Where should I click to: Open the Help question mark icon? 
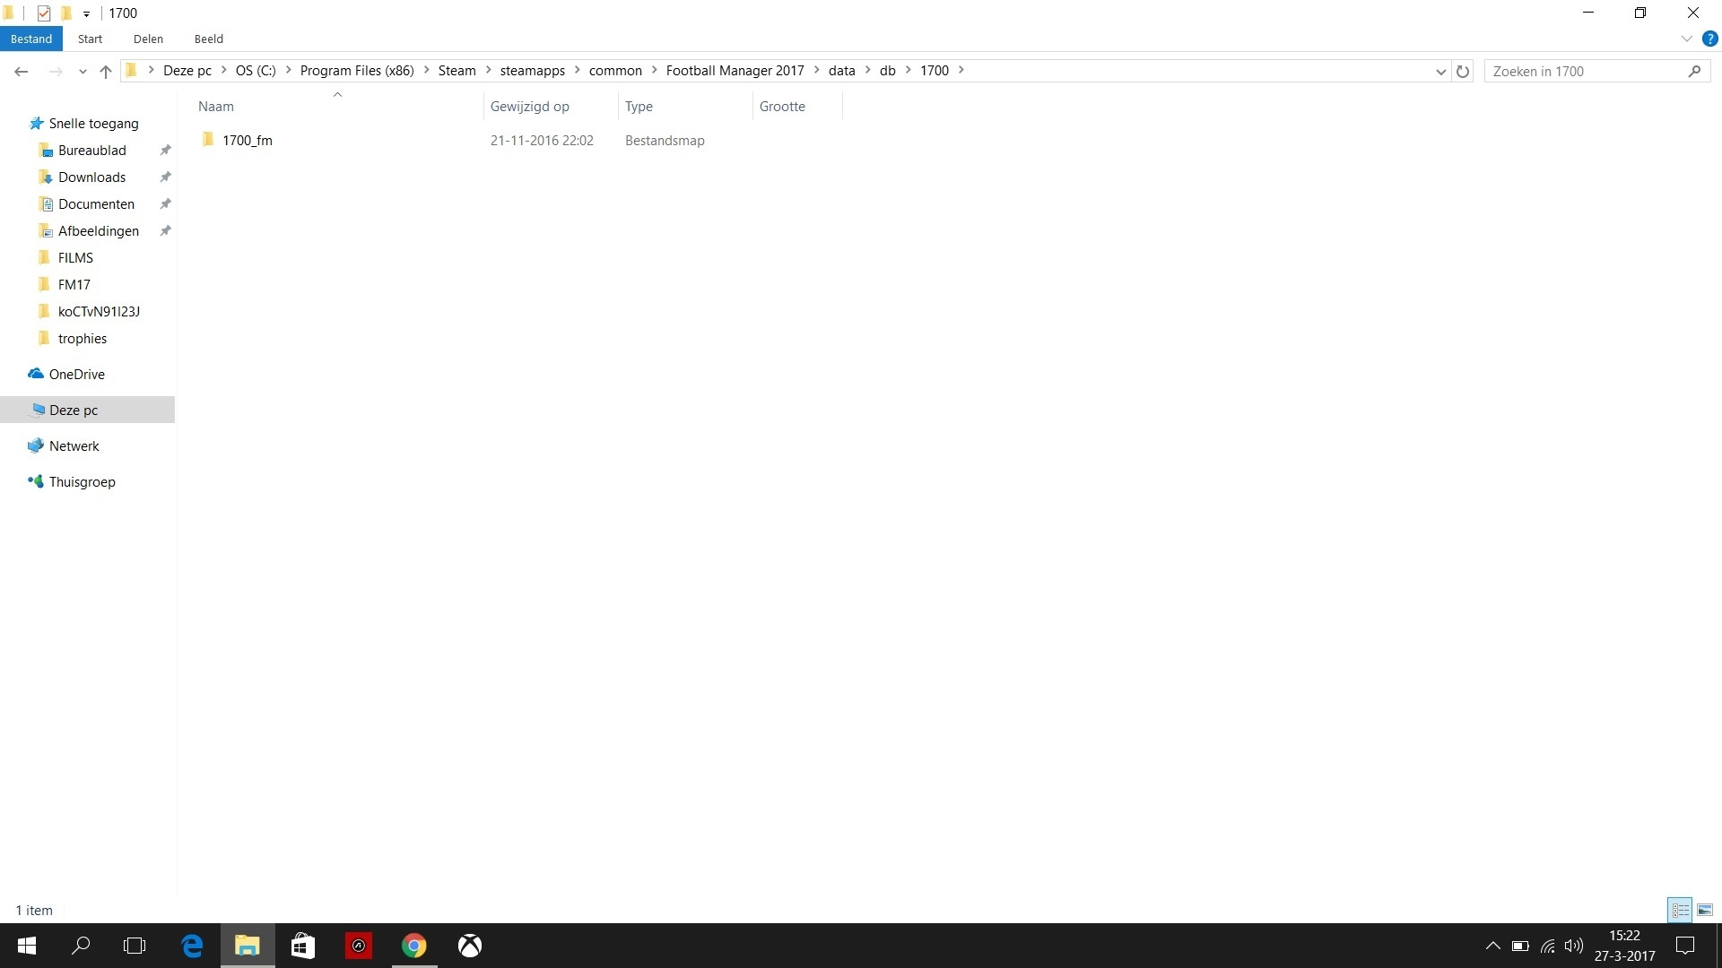[1709, 39]
